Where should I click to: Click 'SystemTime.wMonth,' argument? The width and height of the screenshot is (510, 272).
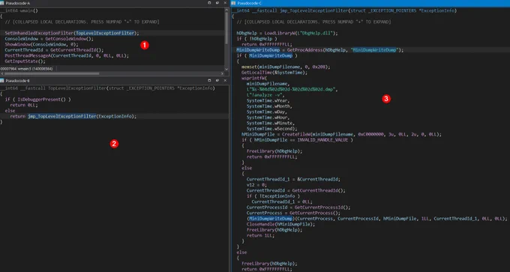[x=269, y=106]
